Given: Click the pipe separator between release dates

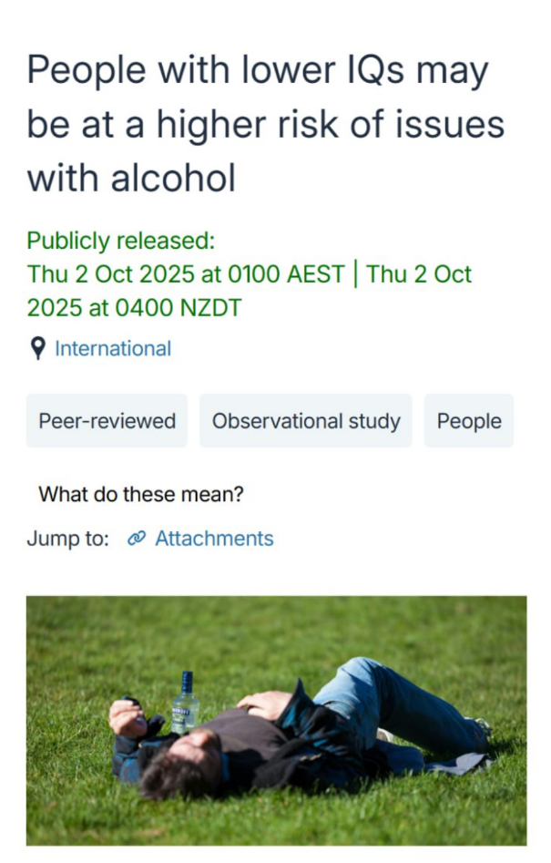Looking at the screenshot, I should [356, 274].
